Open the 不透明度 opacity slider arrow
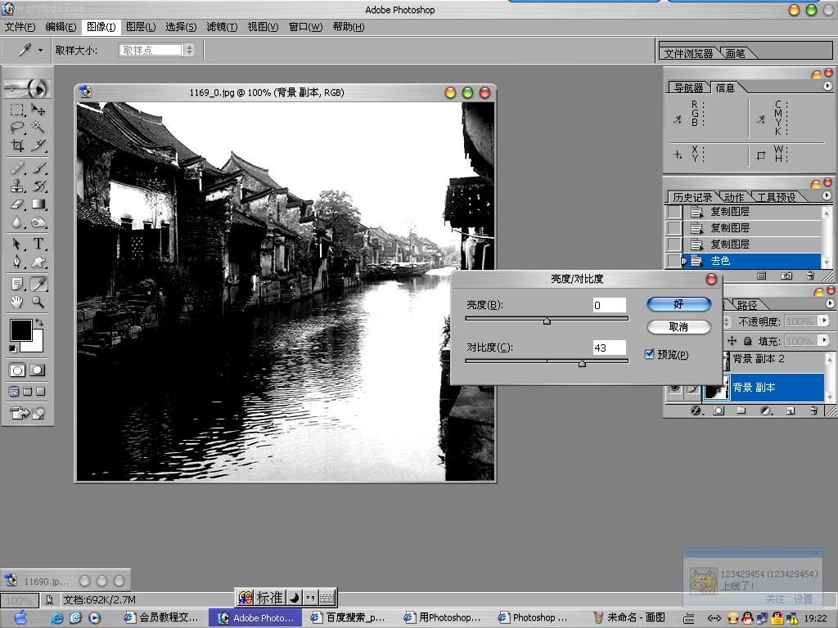 825,321
